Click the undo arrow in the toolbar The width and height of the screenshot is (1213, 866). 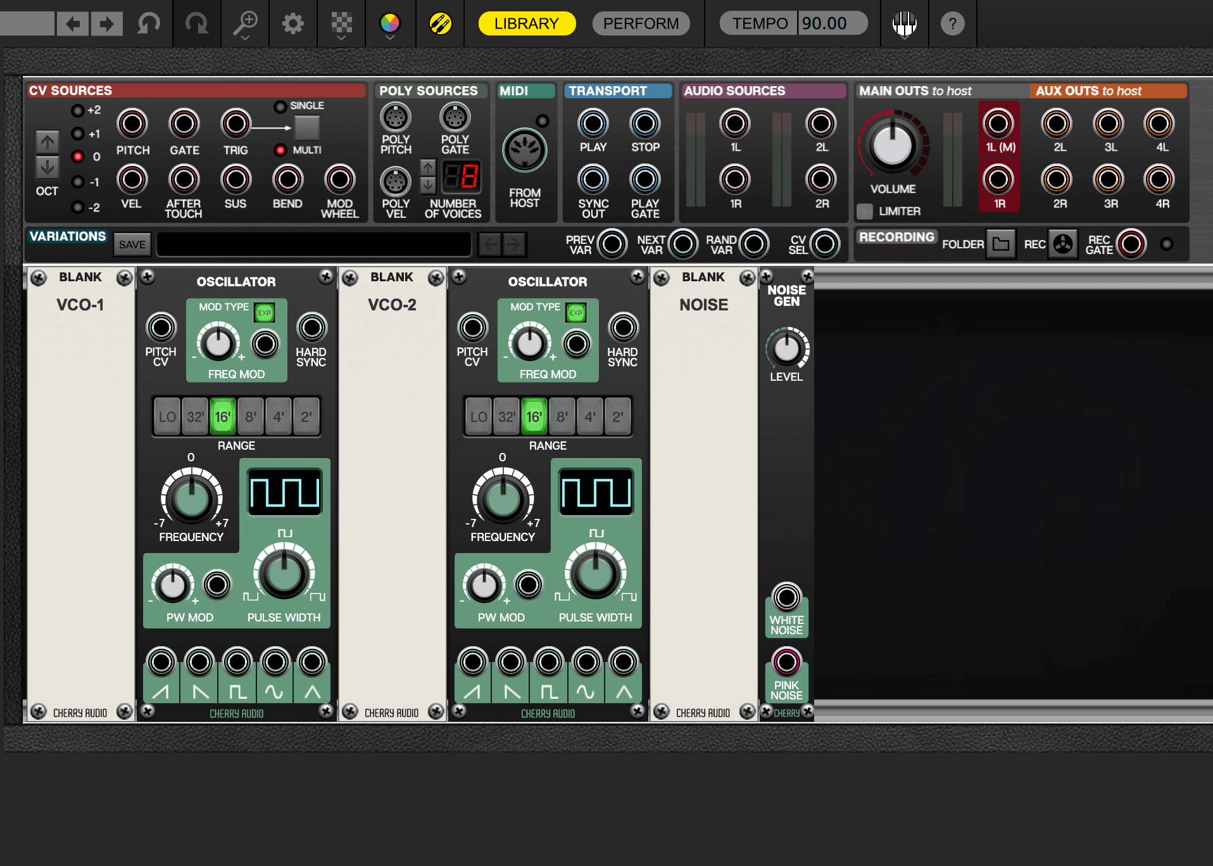149,23
